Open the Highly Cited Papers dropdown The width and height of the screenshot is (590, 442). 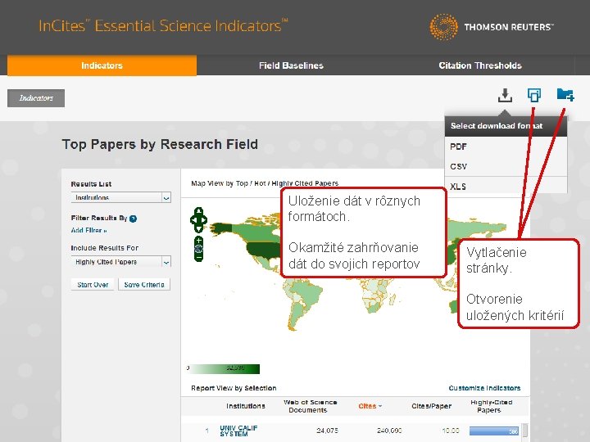(x=120, y=262)
